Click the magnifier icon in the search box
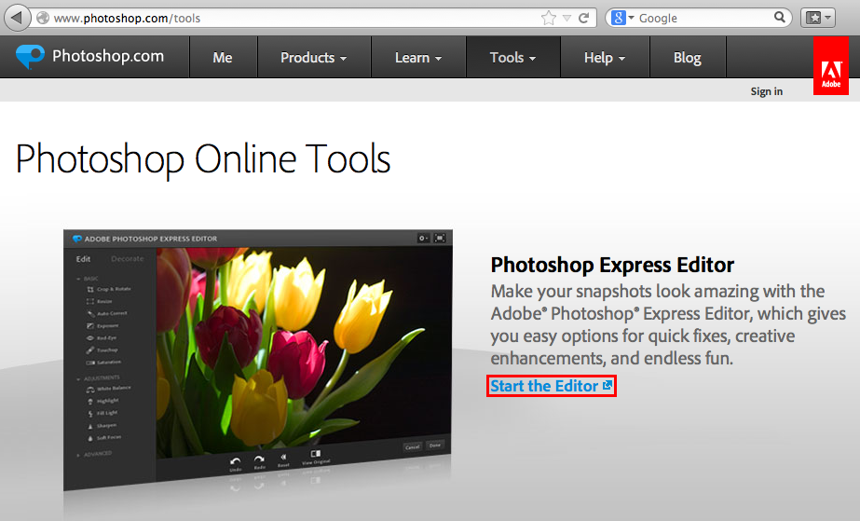Viewport: 860px width, 521px height. click(779, 18)
